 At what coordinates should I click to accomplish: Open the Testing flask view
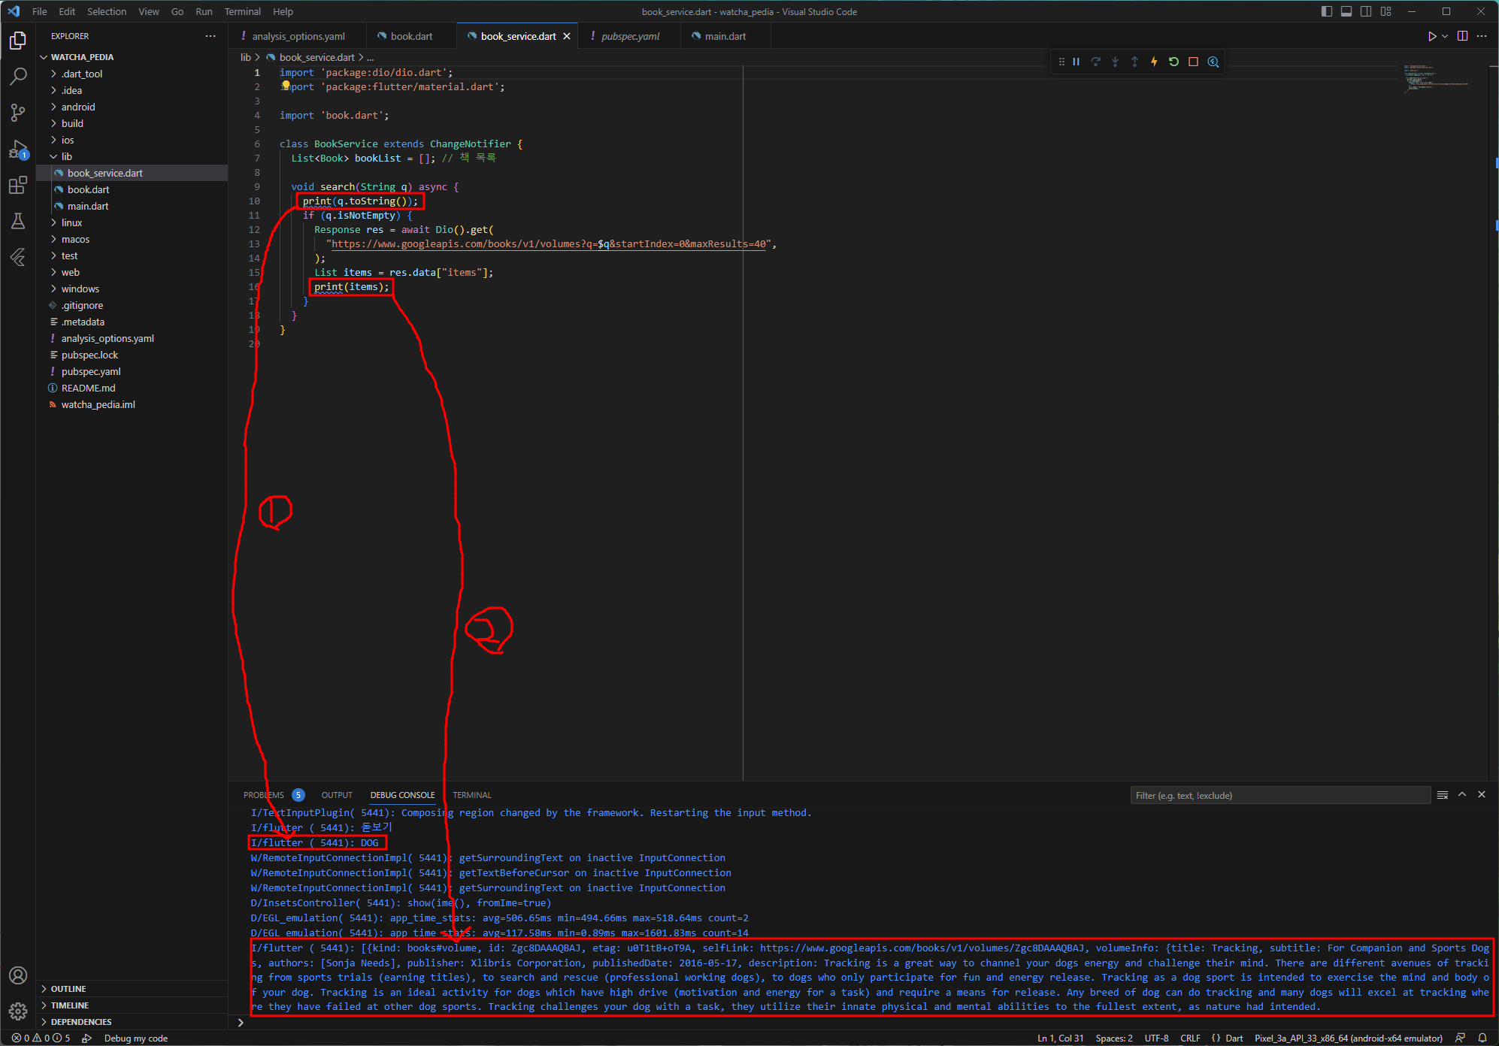[x=18, y=221]
